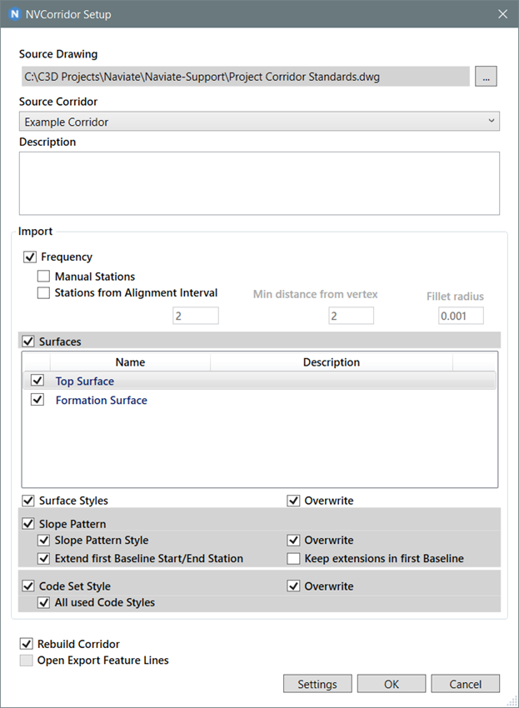This screenshot has width=519, height=708.
Task: Click the Min distance from vertex field
Action: tap(351, 316)
